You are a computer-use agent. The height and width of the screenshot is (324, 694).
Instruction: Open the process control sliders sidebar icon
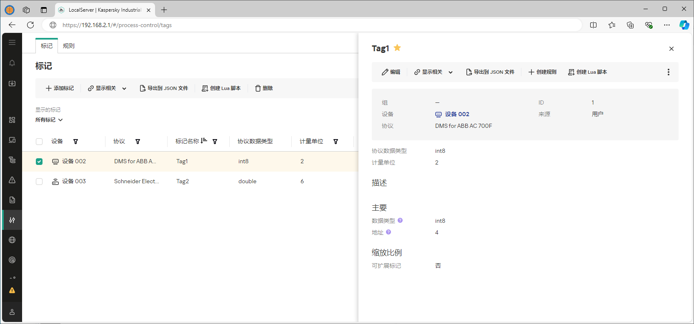(x=12, y=220)
